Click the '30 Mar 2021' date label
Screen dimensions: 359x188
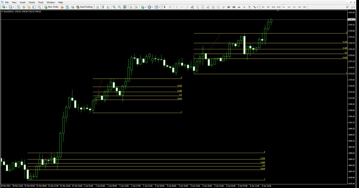(x=5, y=186)
